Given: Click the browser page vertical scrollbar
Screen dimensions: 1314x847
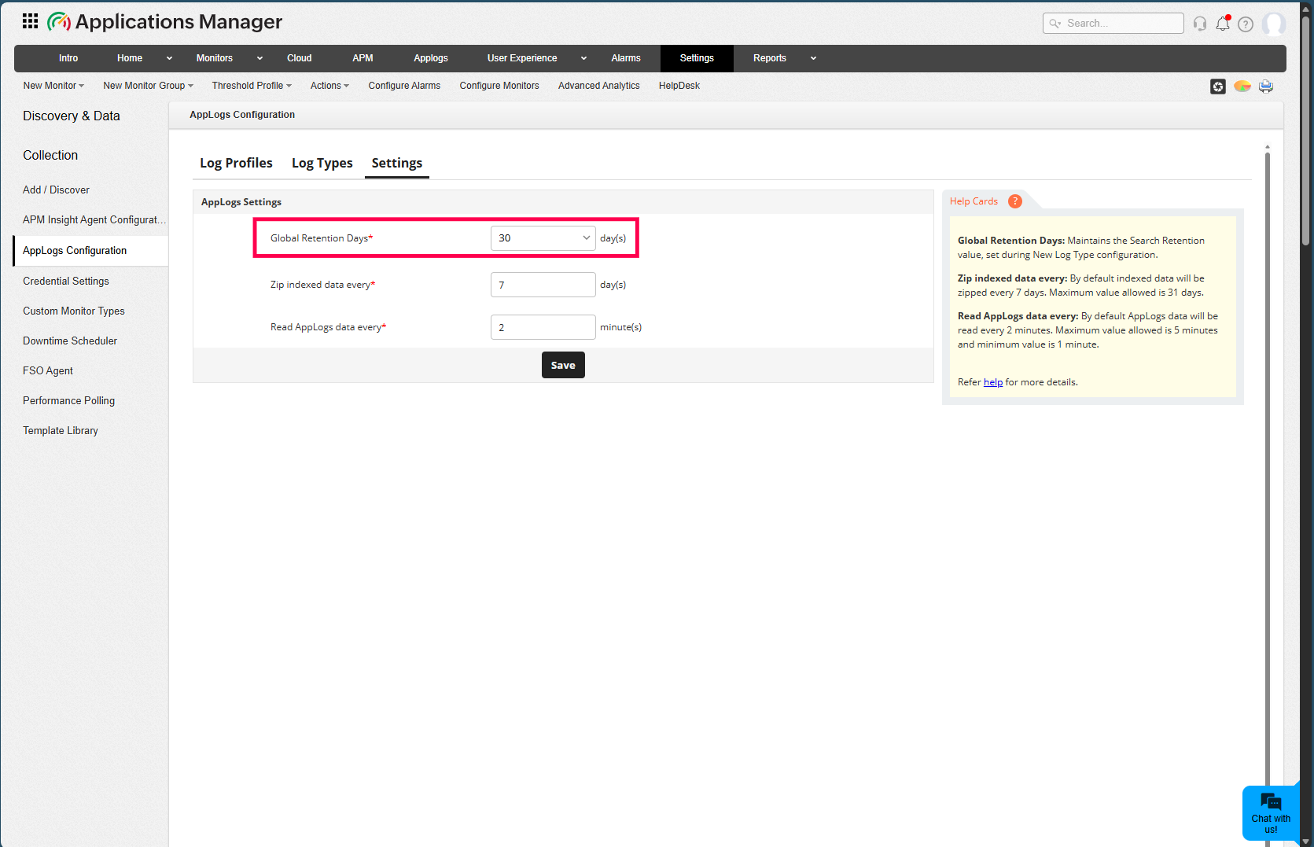Looking at the screenshot, I should [1306, 132].
